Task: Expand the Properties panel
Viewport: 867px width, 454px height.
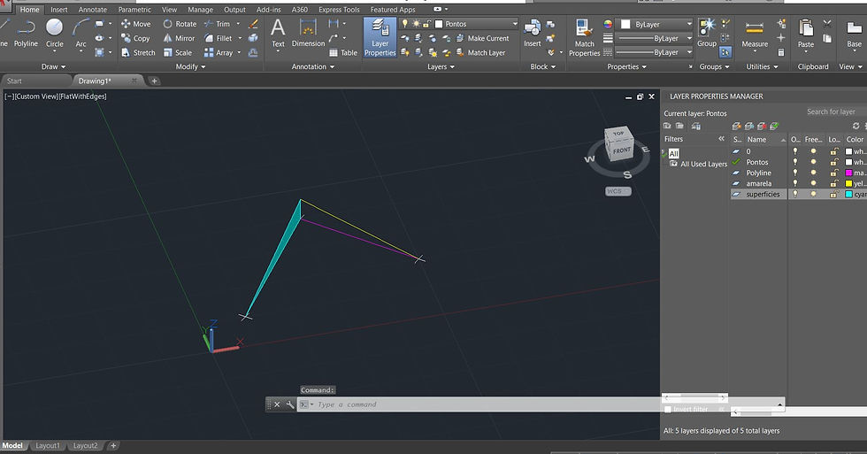Action: (626, 66)
